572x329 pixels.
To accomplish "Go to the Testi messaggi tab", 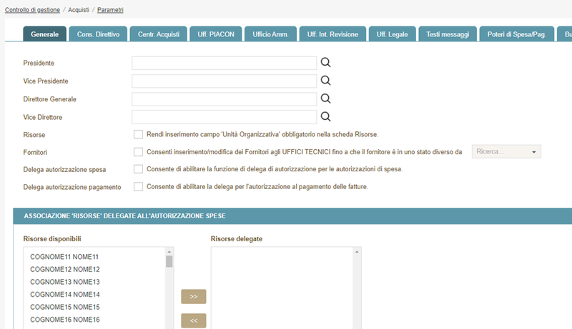I will coord(448,34).
